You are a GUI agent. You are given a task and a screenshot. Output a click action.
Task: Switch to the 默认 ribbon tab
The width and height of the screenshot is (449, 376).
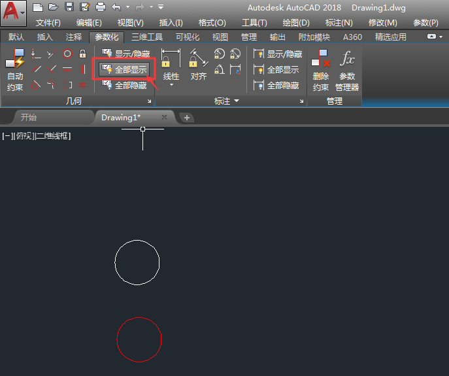16,37
